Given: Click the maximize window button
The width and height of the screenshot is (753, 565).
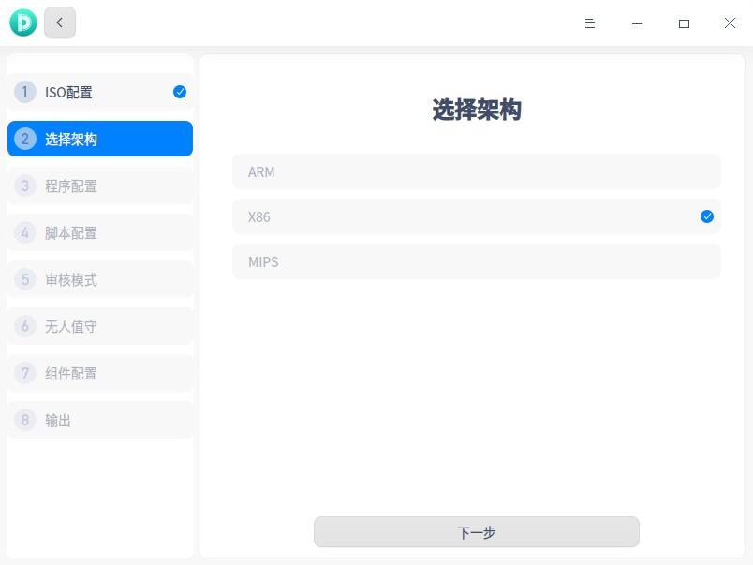Looking at the screenshot, I should tap(684, 23).
